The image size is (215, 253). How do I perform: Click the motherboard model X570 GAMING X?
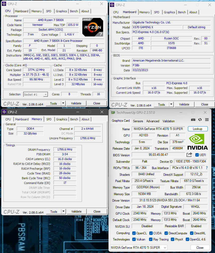click(x=157, y=27)
